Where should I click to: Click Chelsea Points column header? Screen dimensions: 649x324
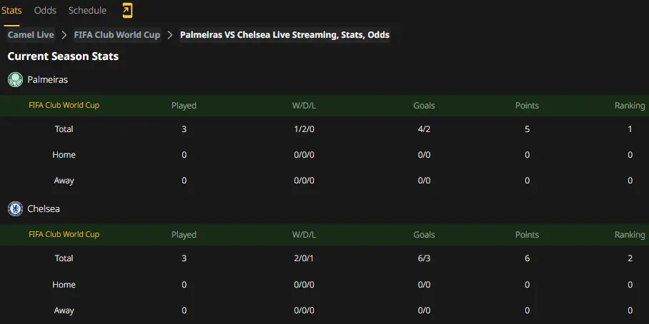pos(527,235)
